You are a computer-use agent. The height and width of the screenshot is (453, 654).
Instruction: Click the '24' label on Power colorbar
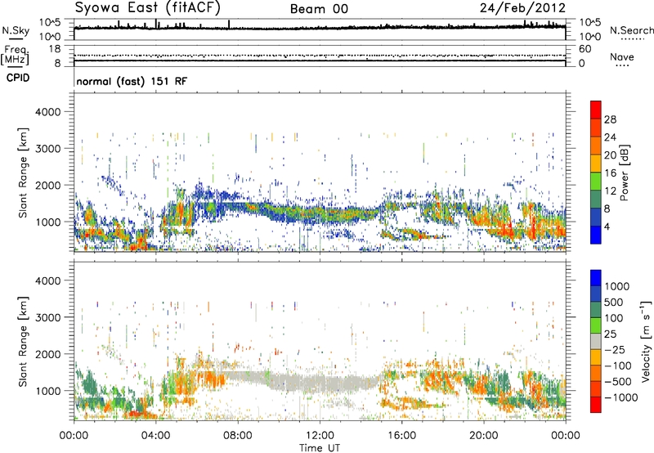pos(610,137)
